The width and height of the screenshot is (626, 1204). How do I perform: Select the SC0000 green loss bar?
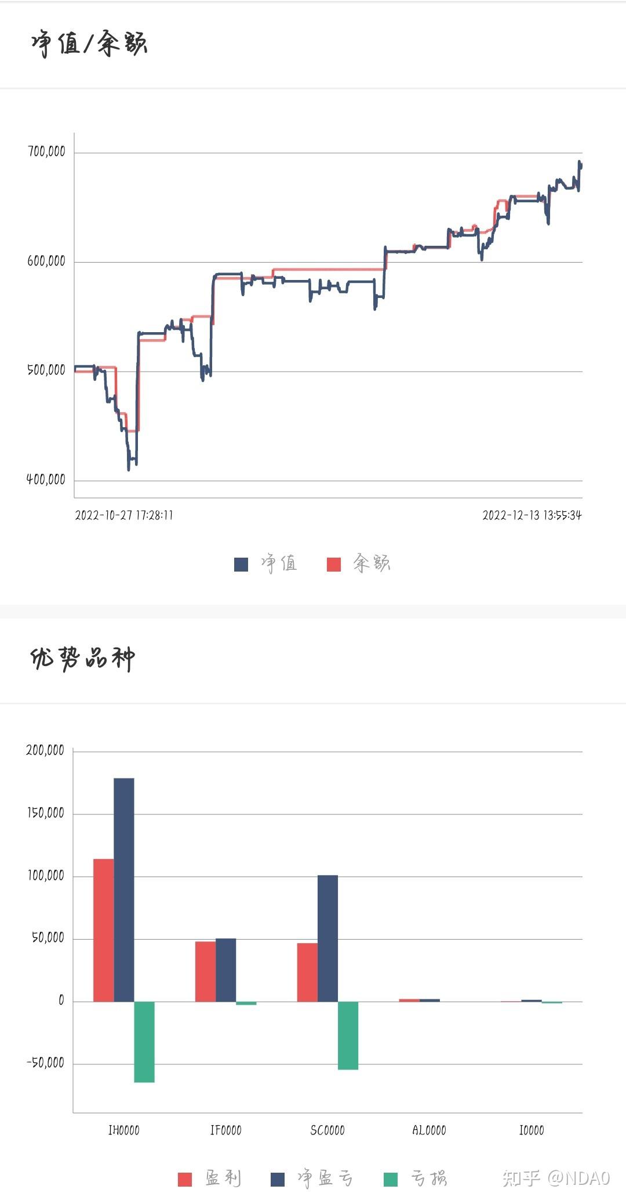pyautogui.click(x=348, y=1035)
